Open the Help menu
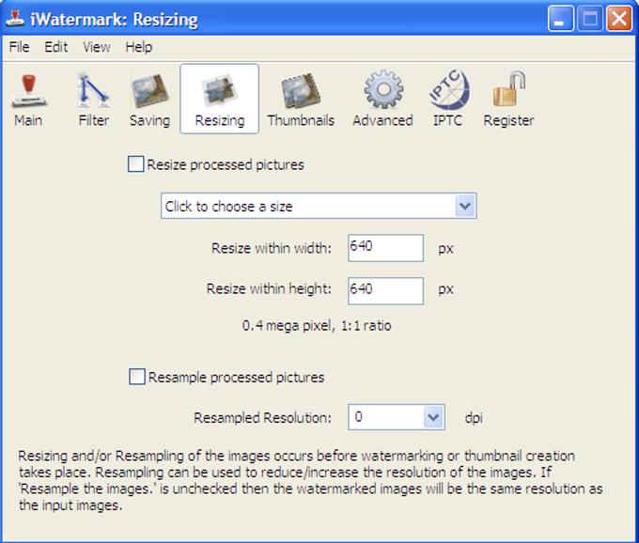639x543 pixels. [x=139, y=47]
